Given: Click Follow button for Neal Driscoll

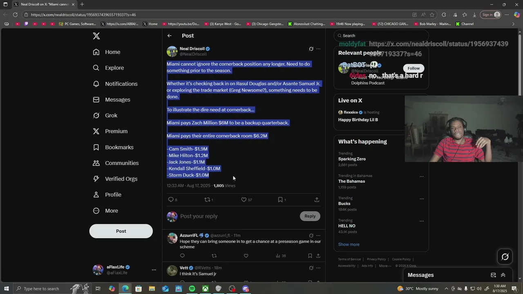Looking at the screenshot, I should [x=413, y=68].
